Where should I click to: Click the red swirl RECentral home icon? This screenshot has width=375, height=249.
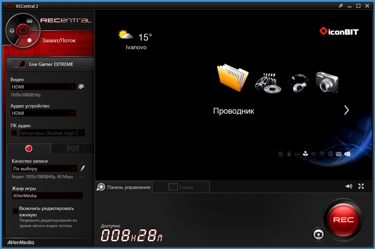click(x=23, y=30)
